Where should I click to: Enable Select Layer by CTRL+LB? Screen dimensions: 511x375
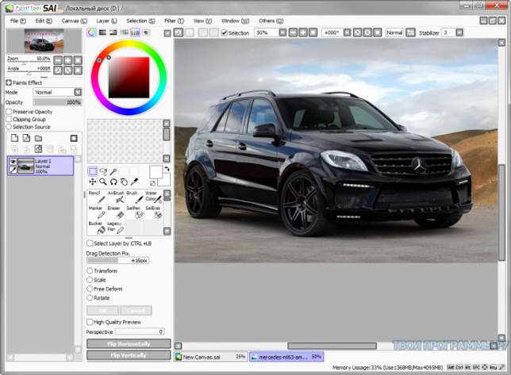(90, 243)
